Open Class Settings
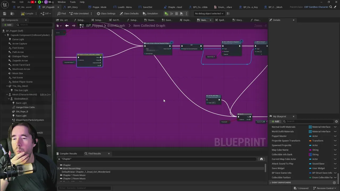Image resolution: width=340 pixels, height=191 pixels. (106, 14)
